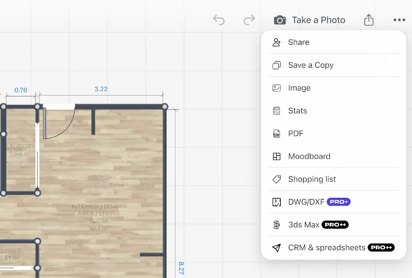Viewport: 412px width, 278px height.
Task: Click the picture icon beside Image
Action: click(276, 88)
